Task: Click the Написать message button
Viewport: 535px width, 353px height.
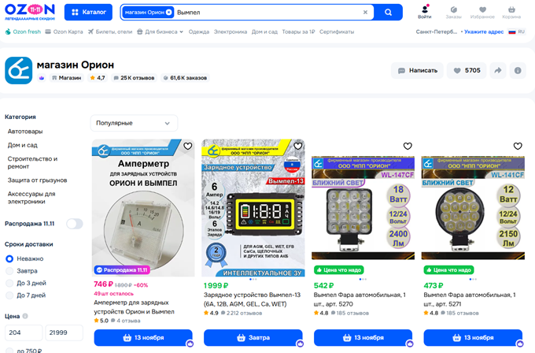Action: point(417,70)
